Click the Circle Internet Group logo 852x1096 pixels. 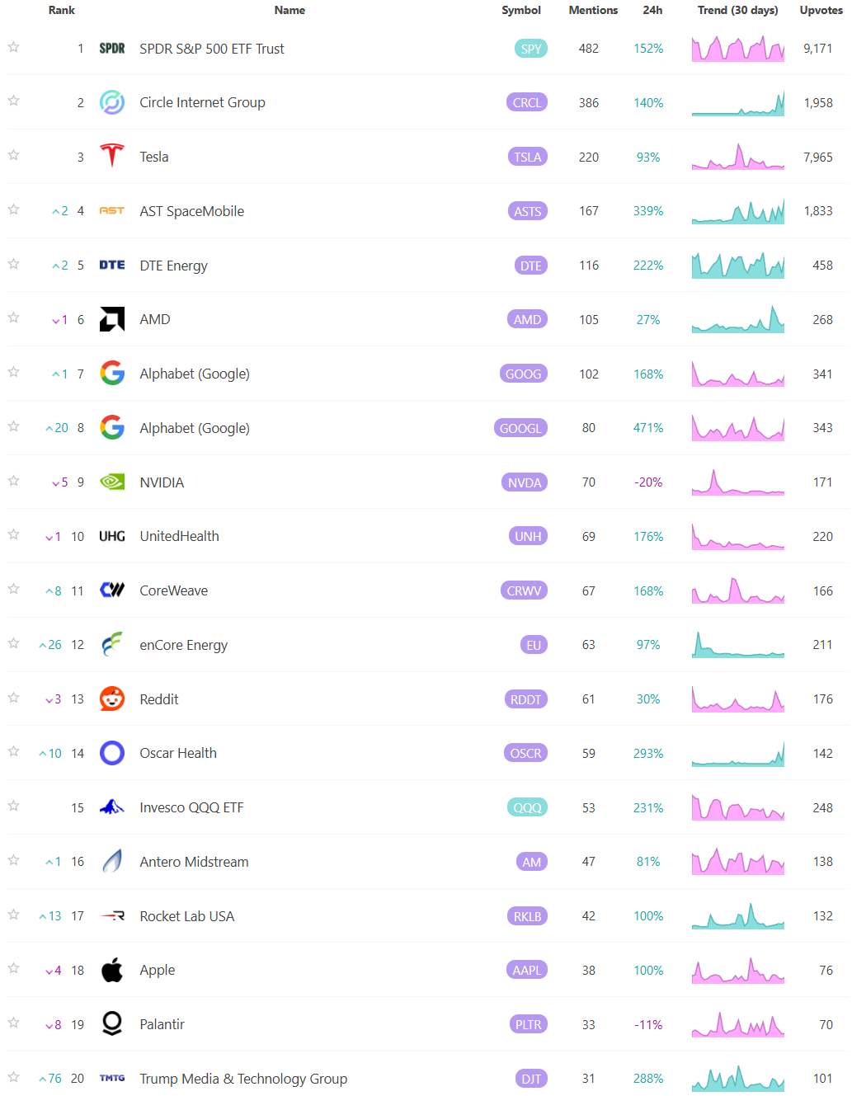pos(112,102)
